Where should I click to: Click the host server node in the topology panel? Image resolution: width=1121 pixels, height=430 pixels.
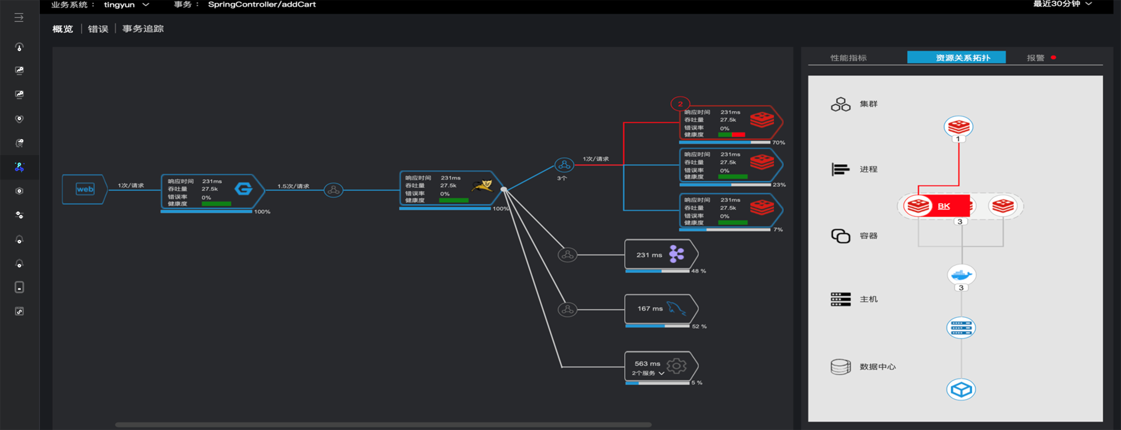tap(961, 328)
